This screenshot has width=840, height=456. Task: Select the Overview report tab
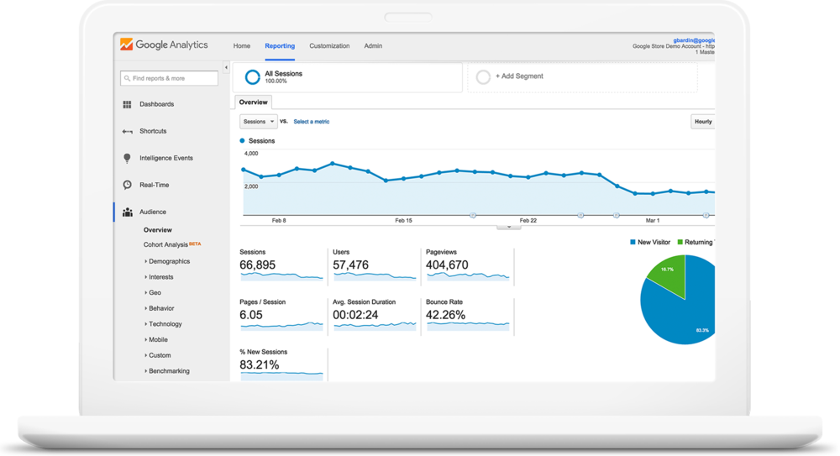[254, 102]
